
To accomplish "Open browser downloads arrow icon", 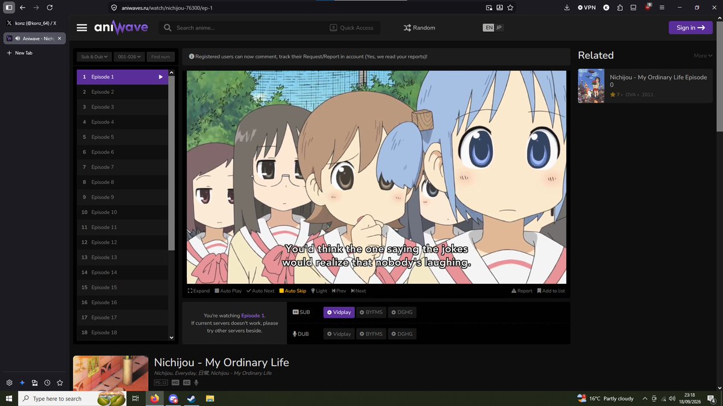I will click(x=567, y=8).
